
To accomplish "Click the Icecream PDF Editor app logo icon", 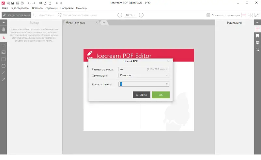I will pyautogui.click(x=3, y=3).
